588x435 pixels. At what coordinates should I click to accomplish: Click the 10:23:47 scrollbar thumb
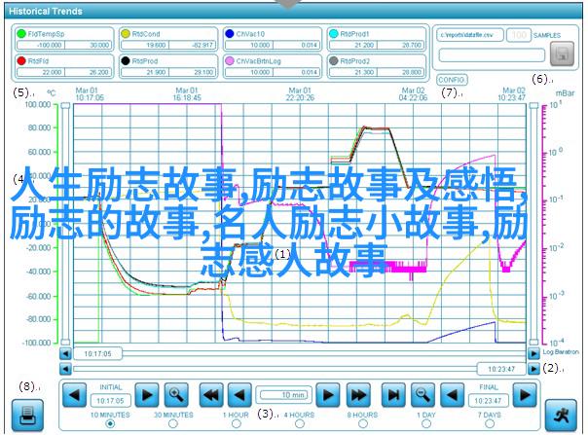pos(501,370)
